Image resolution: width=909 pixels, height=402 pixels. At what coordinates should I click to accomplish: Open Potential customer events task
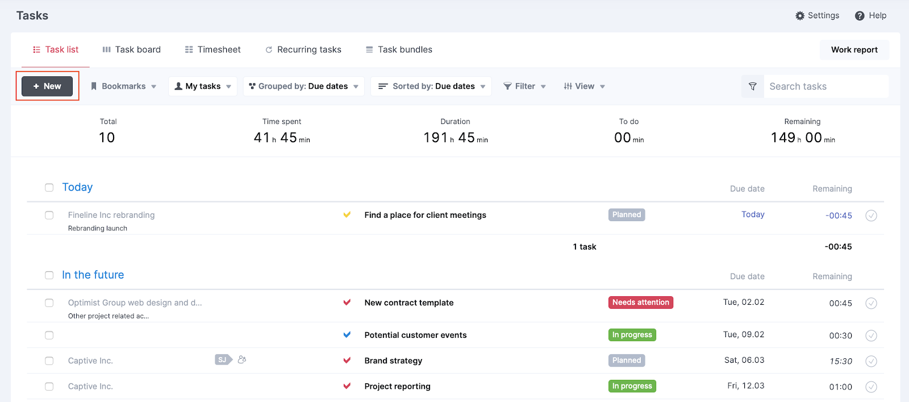(x=415, y=335)
